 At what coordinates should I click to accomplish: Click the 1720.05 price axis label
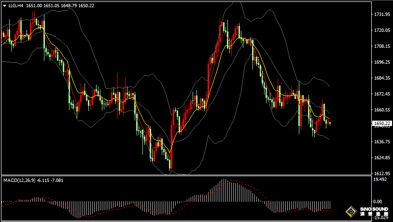click(382, 30)
